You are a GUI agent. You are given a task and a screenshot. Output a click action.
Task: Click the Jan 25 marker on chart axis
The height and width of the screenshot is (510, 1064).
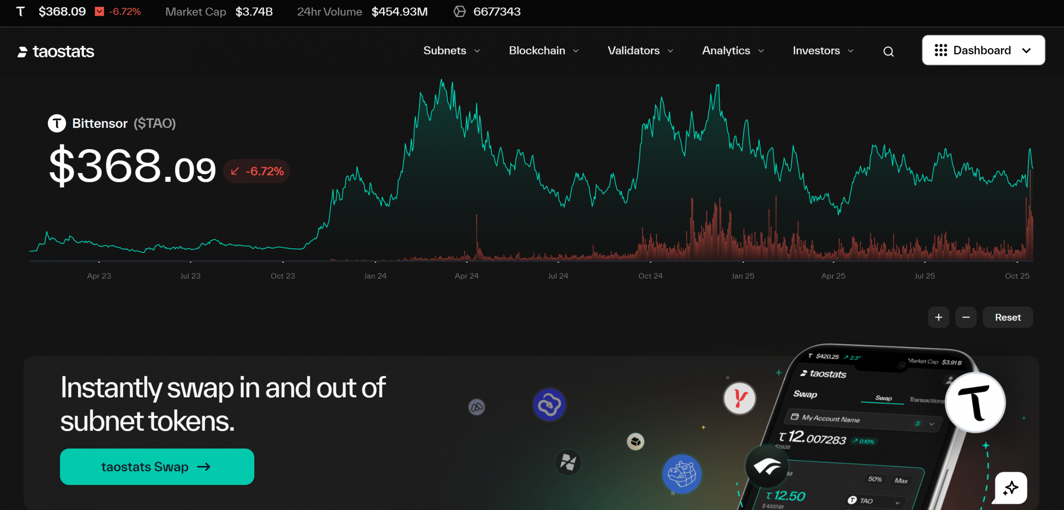click(x=743, y=276)
